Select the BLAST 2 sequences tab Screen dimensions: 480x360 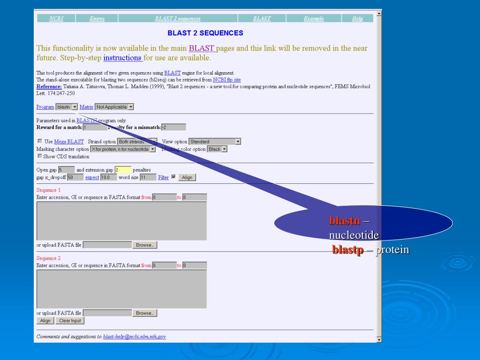coord(178,18)
